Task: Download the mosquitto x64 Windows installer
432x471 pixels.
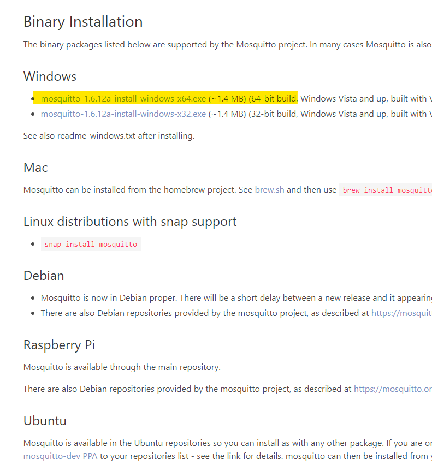Action: click(123, 99)
